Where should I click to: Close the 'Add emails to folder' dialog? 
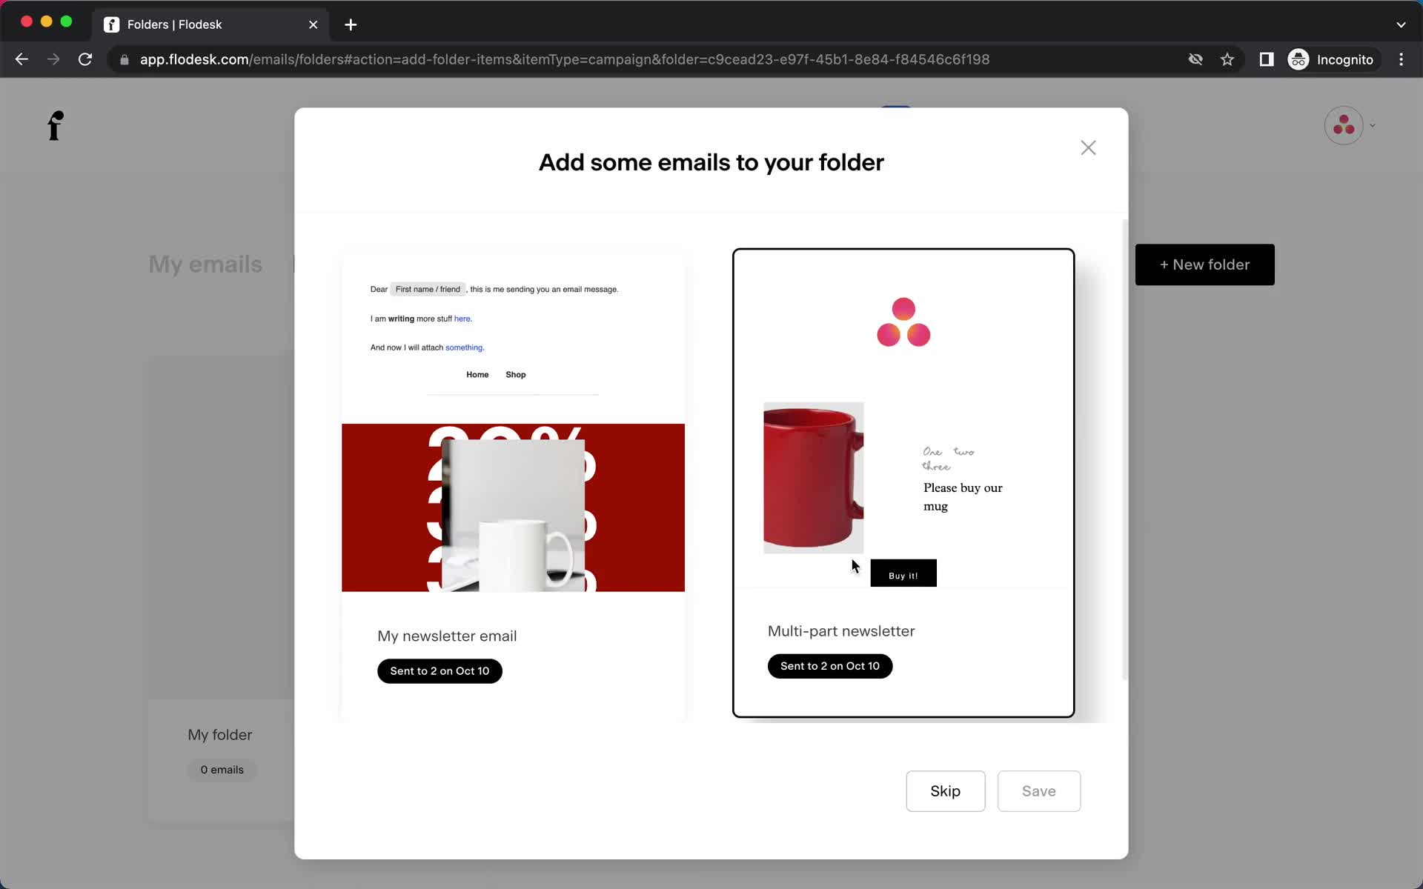1088,148
